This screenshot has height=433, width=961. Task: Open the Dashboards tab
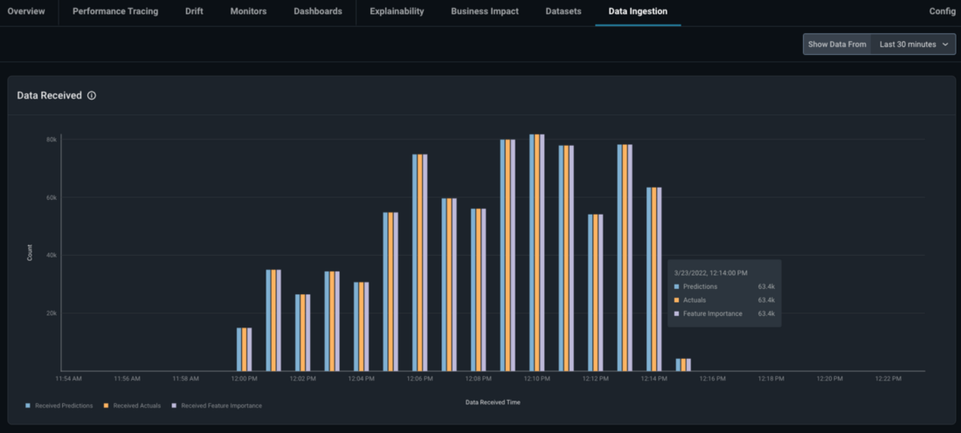pyautogui.click(x=318, y=11)
